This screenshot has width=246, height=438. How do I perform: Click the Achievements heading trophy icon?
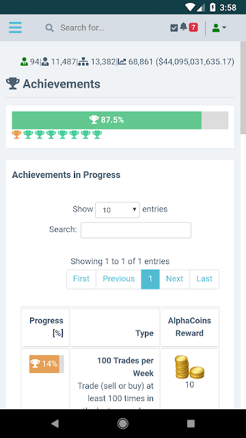[13, 83]
